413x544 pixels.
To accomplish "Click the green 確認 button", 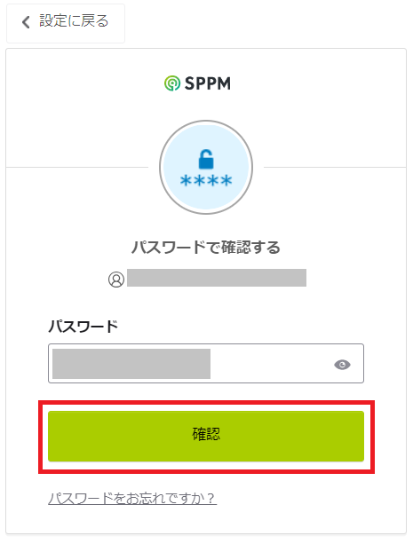I will tap(206, 436).
